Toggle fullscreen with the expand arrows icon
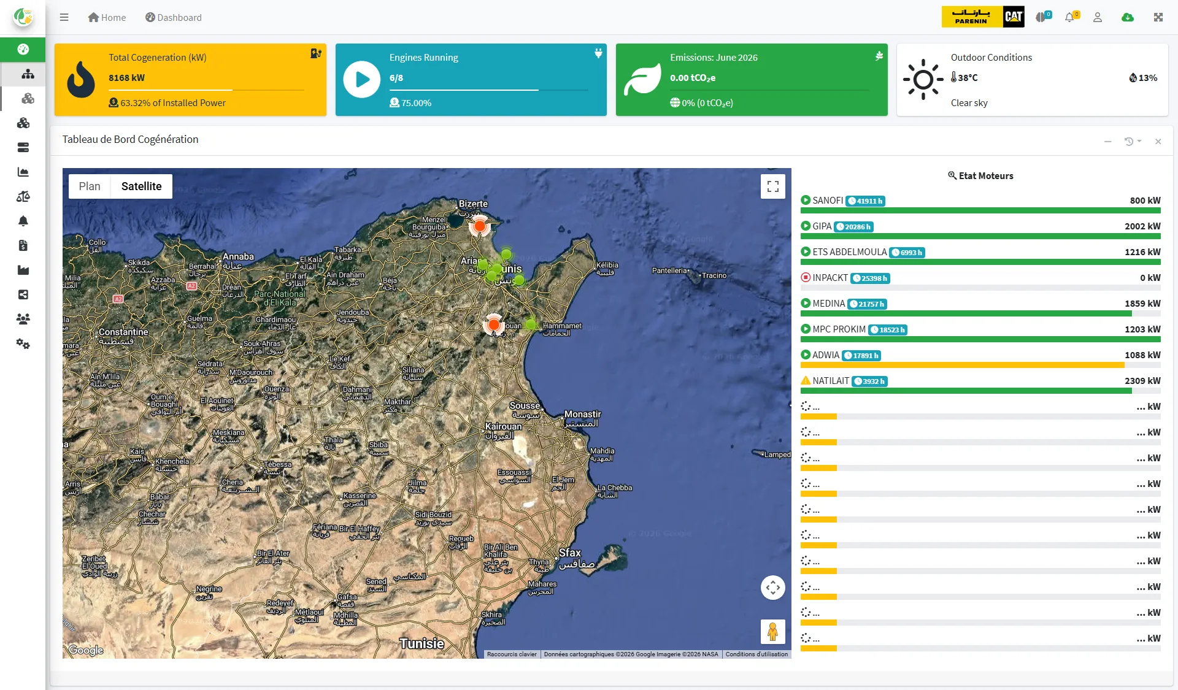 pos(1158,17)
